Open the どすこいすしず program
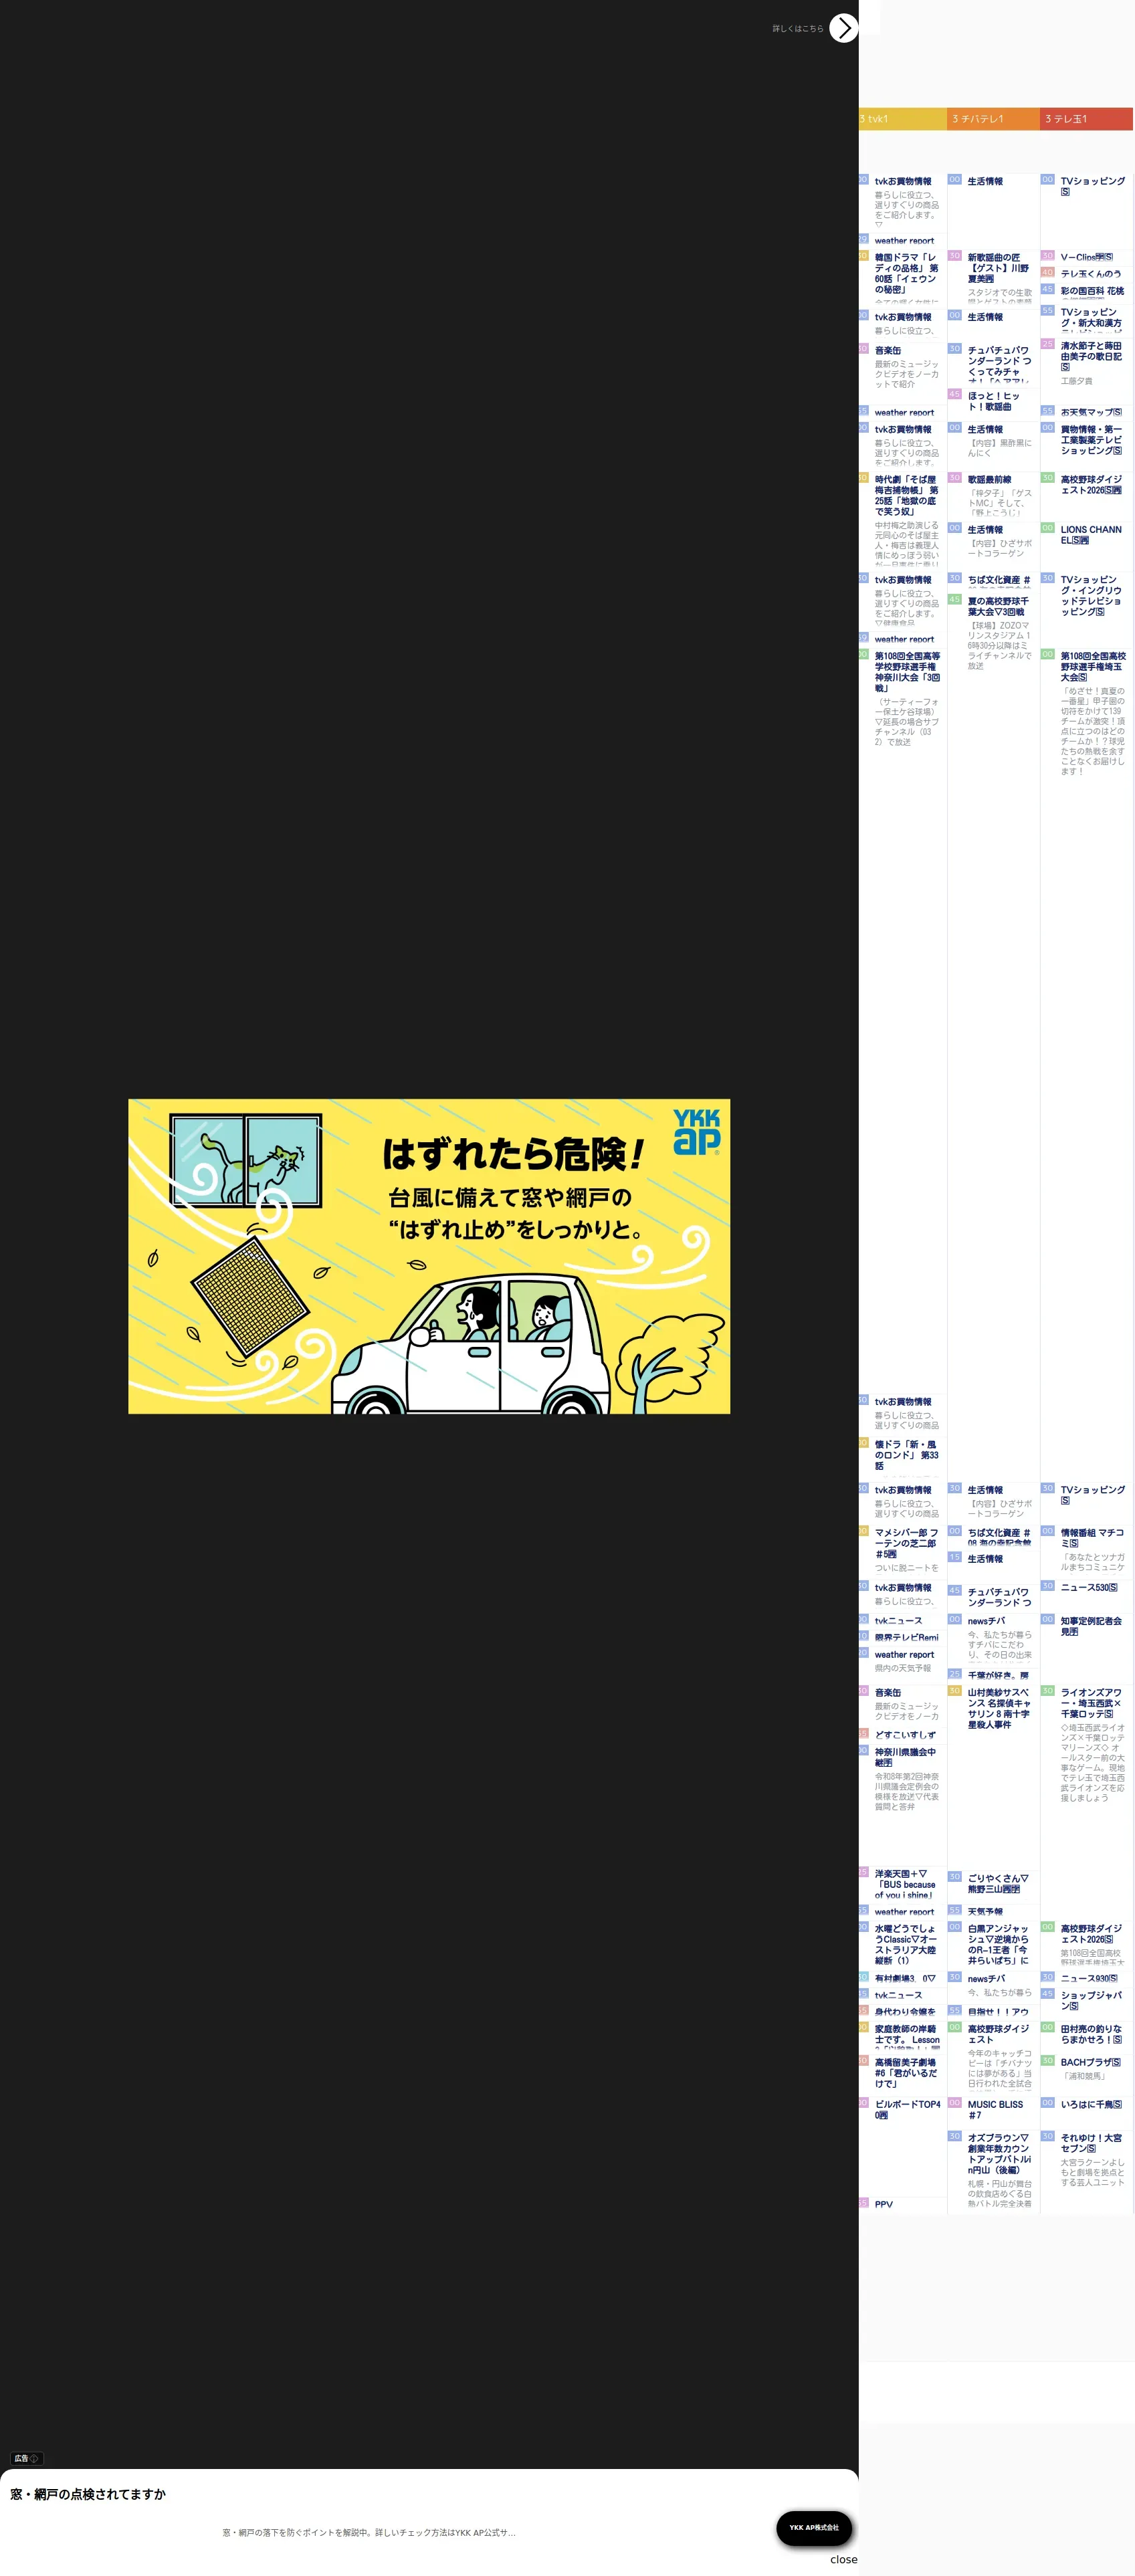1135x2576 pixels. (905, 1735)
